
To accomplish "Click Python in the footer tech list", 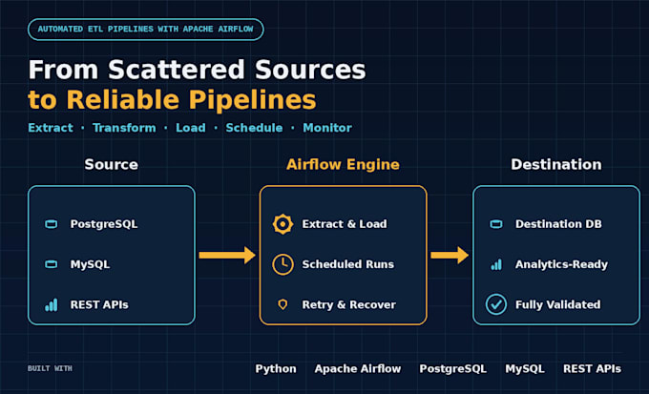I will pyautogui.click(x=276, y=369).
